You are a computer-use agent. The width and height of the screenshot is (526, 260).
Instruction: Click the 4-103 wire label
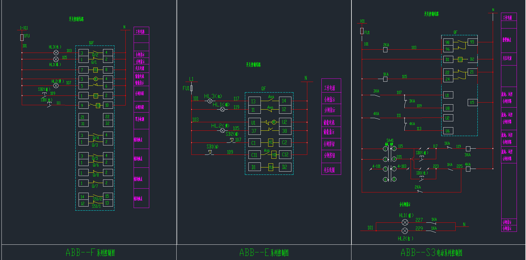(x=402, y=166)
